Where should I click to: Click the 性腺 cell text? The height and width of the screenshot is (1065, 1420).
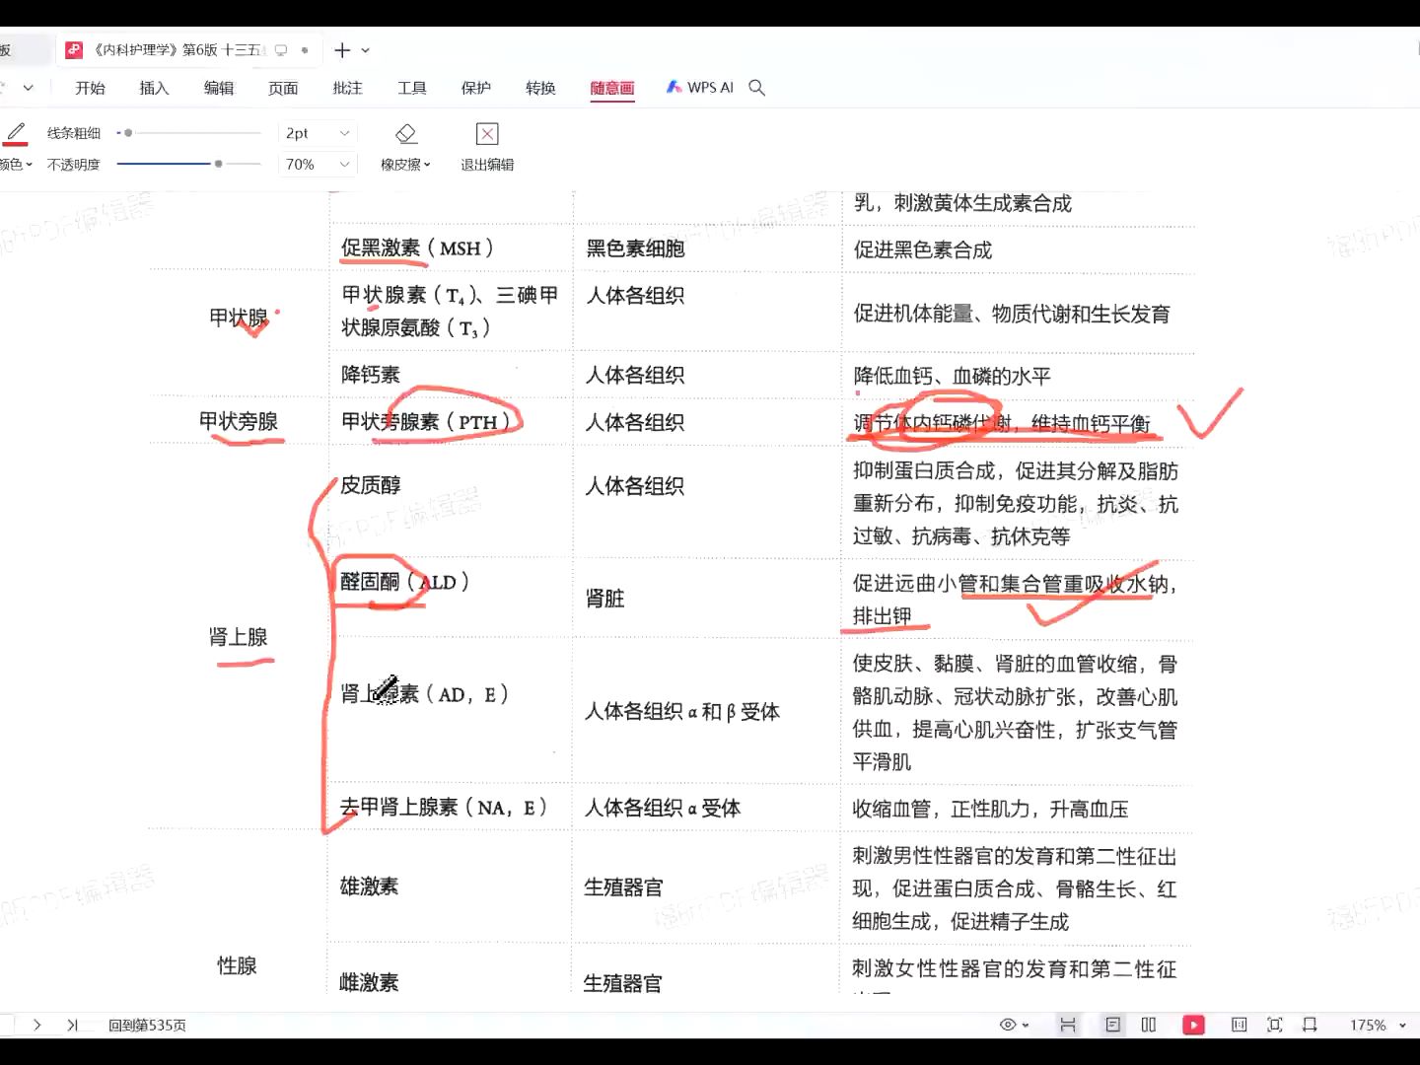click(x=237, y=965)
